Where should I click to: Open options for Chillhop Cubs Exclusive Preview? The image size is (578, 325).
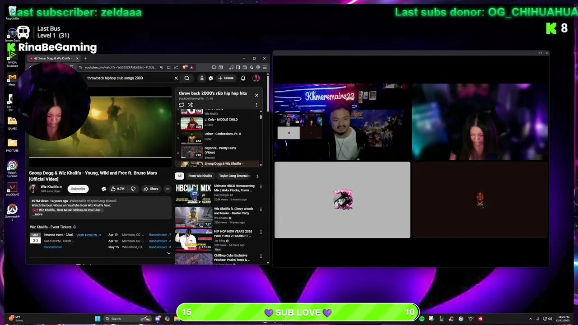[261, 256]
